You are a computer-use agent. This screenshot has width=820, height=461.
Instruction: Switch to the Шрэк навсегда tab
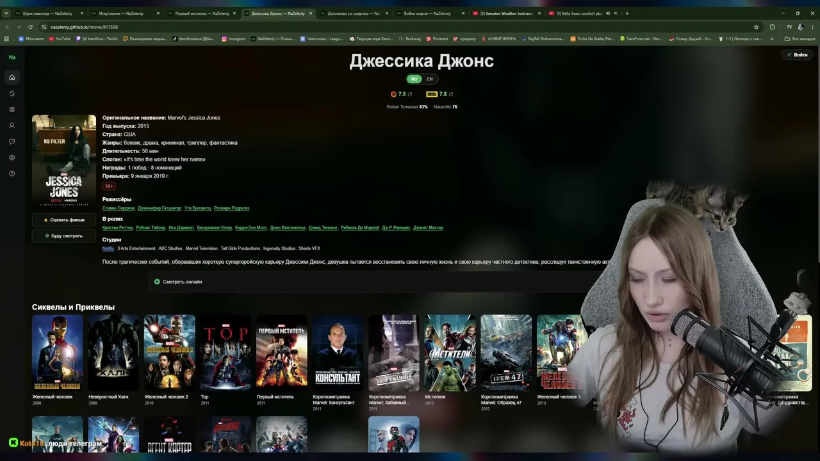tap(49, 13)
